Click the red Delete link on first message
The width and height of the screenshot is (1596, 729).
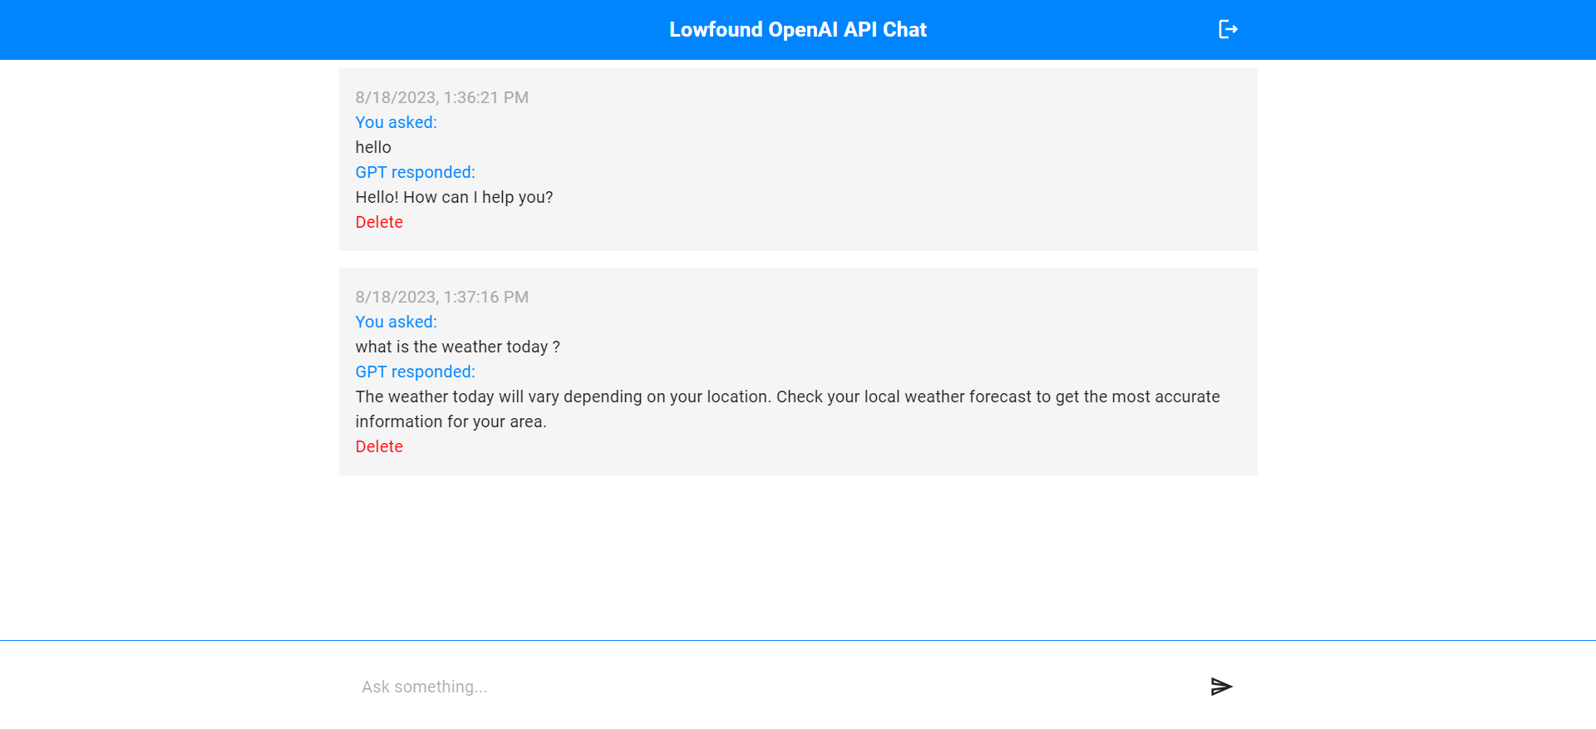click(x=379, y=222)
